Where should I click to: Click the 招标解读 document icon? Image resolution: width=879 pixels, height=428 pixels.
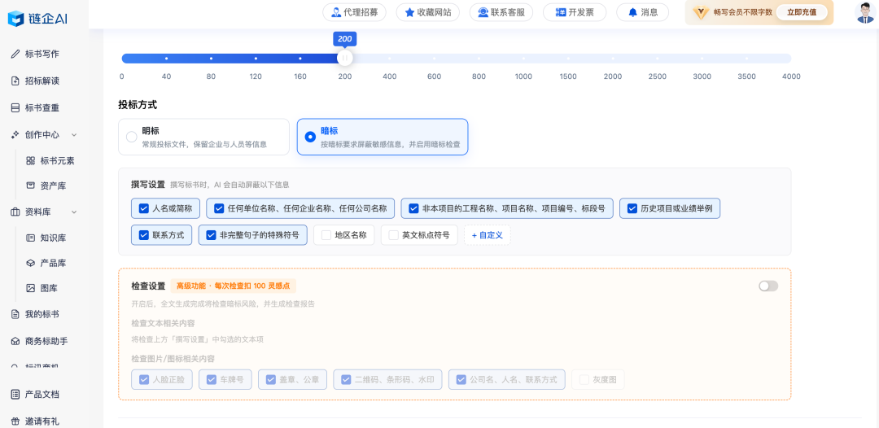click(15, 81)
